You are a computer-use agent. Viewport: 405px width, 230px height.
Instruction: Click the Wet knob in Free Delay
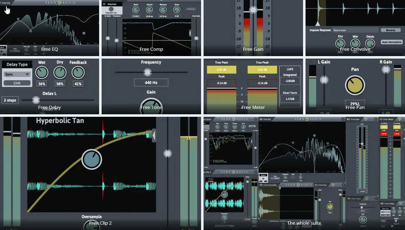(x=42, y=73)
